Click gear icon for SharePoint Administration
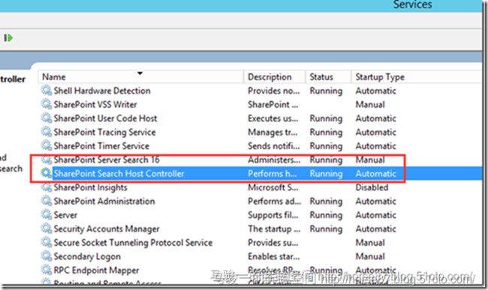The height and width of the screenshot is (290, 488). [47, 201]
